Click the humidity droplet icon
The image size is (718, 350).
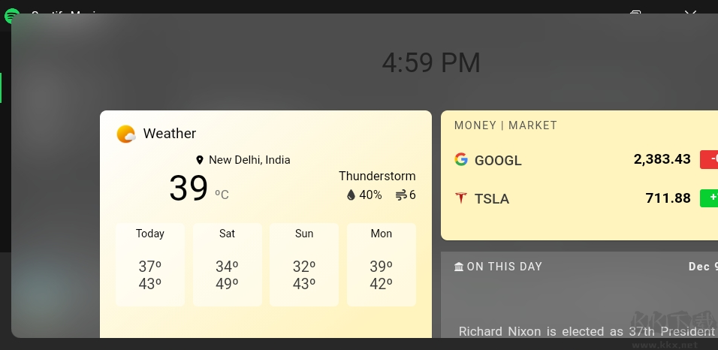(351, 195)
